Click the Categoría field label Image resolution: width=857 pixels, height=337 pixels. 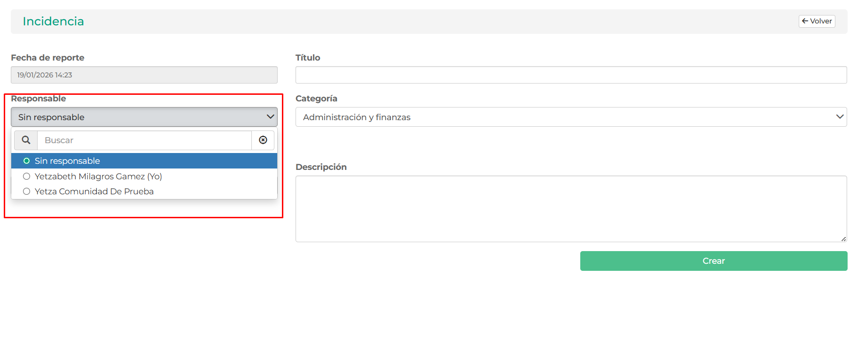click(316, 99)
